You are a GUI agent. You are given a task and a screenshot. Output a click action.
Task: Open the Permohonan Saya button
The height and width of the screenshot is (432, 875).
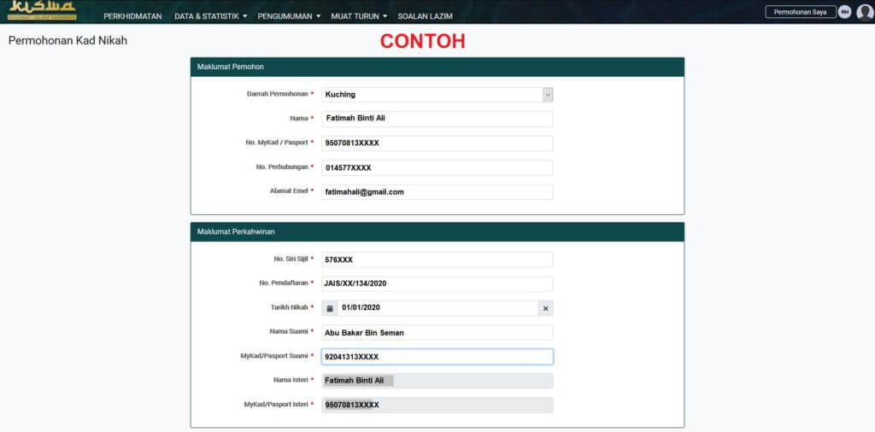pyautogui.click(x=800, y=12)
